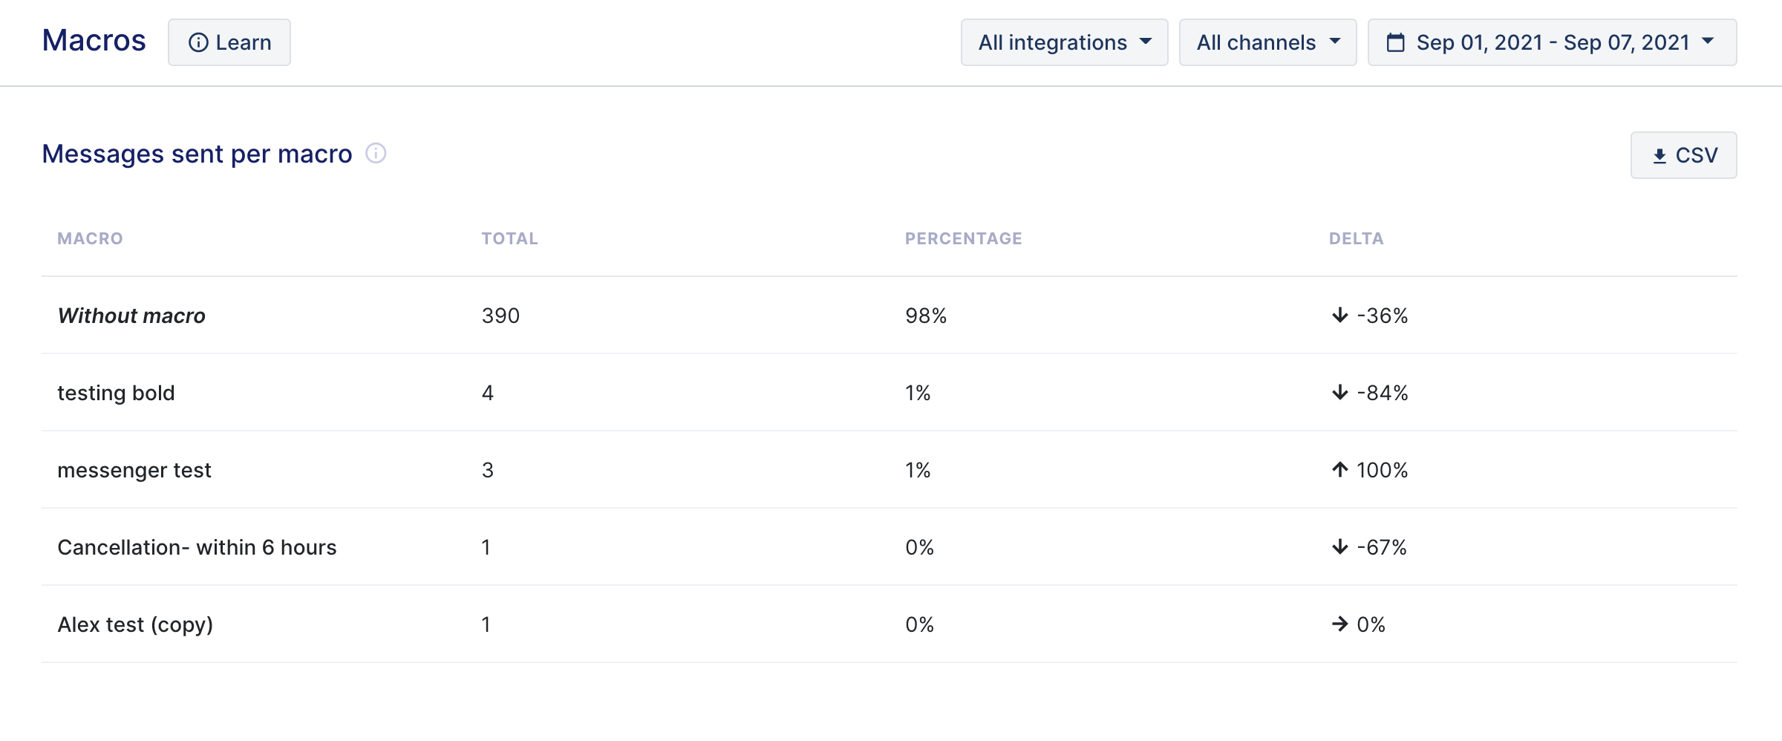Click down arrow icon beside -84%

pos(1339,393)
